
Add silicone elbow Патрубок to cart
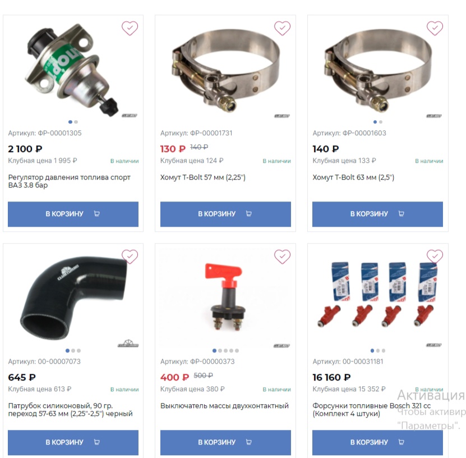(x=73, y=442)
